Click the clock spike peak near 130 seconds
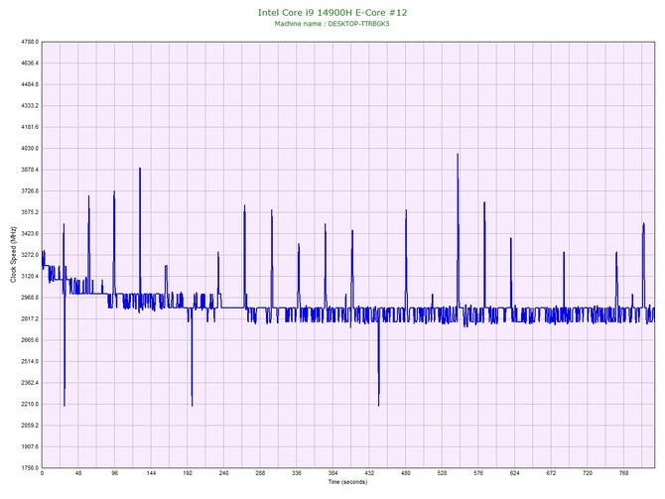The height and width of the screenshot is (499, 665). click(x=140, y=169)
